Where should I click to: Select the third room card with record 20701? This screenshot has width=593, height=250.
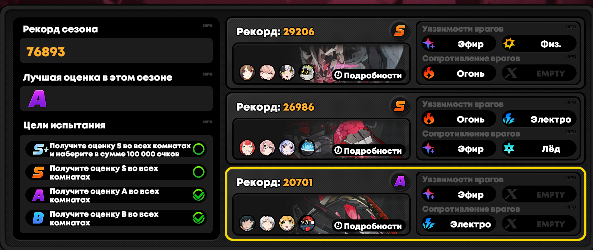(x=406, y=204)
